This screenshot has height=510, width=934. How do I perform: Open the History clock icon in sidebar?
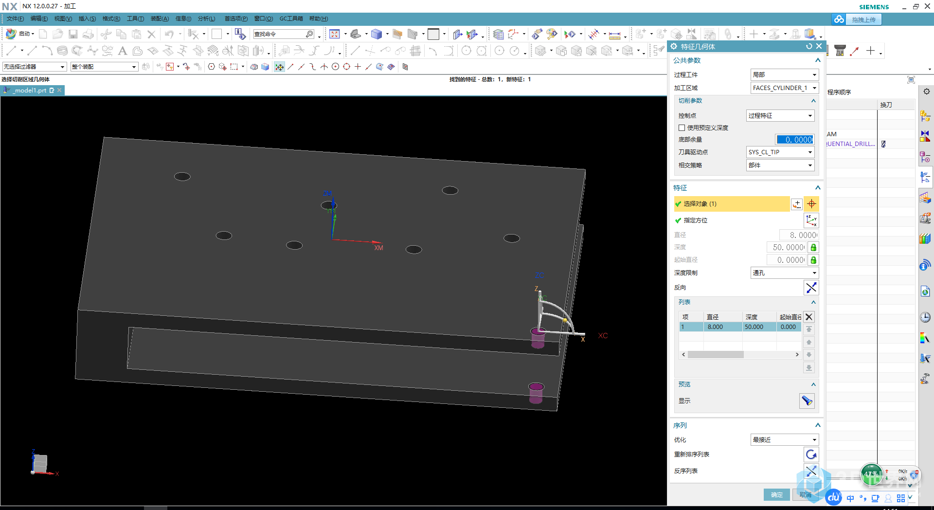(925, 318)
